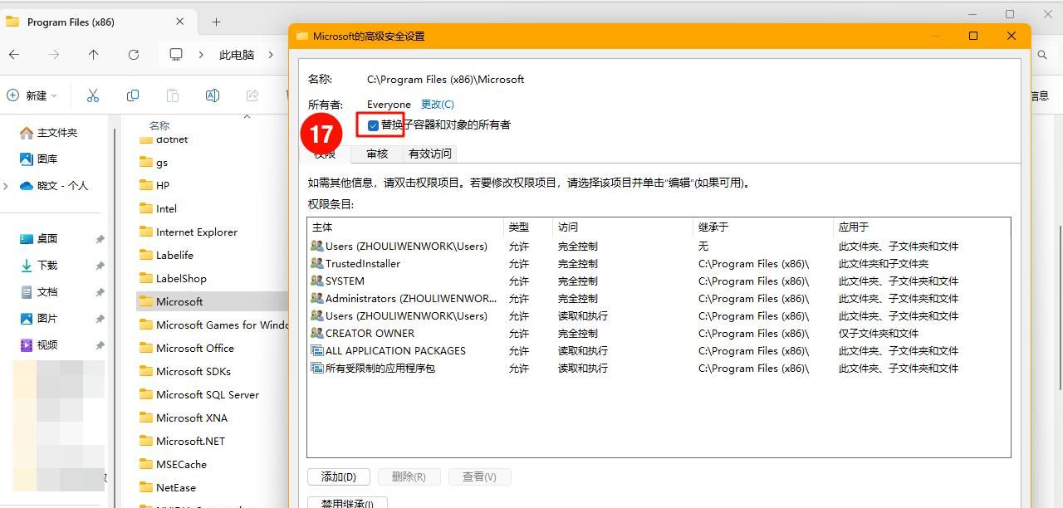Click the Back navigation arrow
The height and width of the screenshot is (508, 1063).
tap(14, 54)
